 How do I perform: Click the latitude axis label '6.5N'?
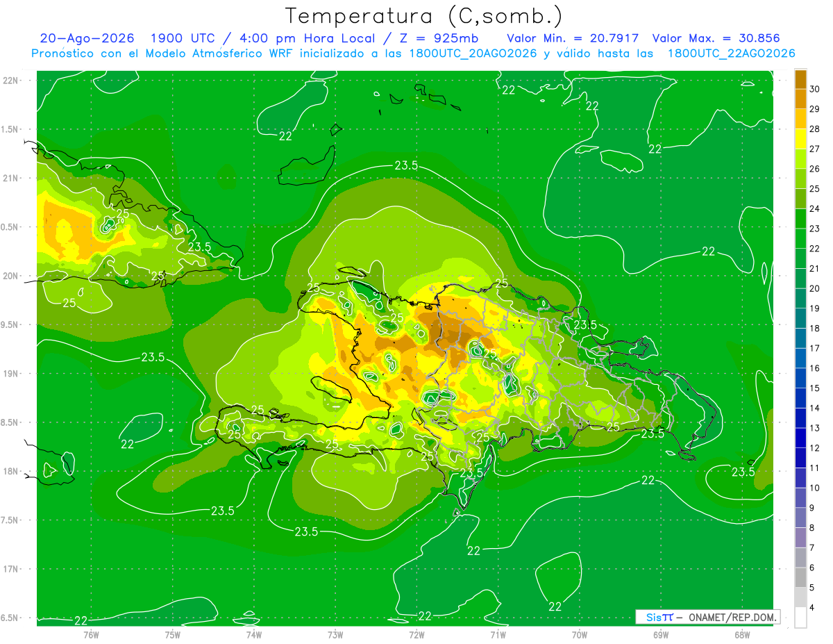(10, 618)
